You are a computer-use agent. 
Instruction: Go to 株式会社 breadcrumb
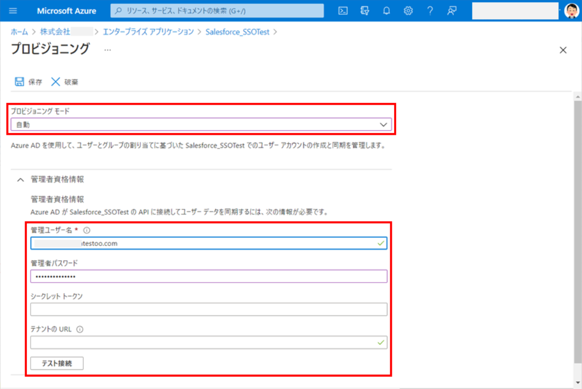click(x=55, y=32)
